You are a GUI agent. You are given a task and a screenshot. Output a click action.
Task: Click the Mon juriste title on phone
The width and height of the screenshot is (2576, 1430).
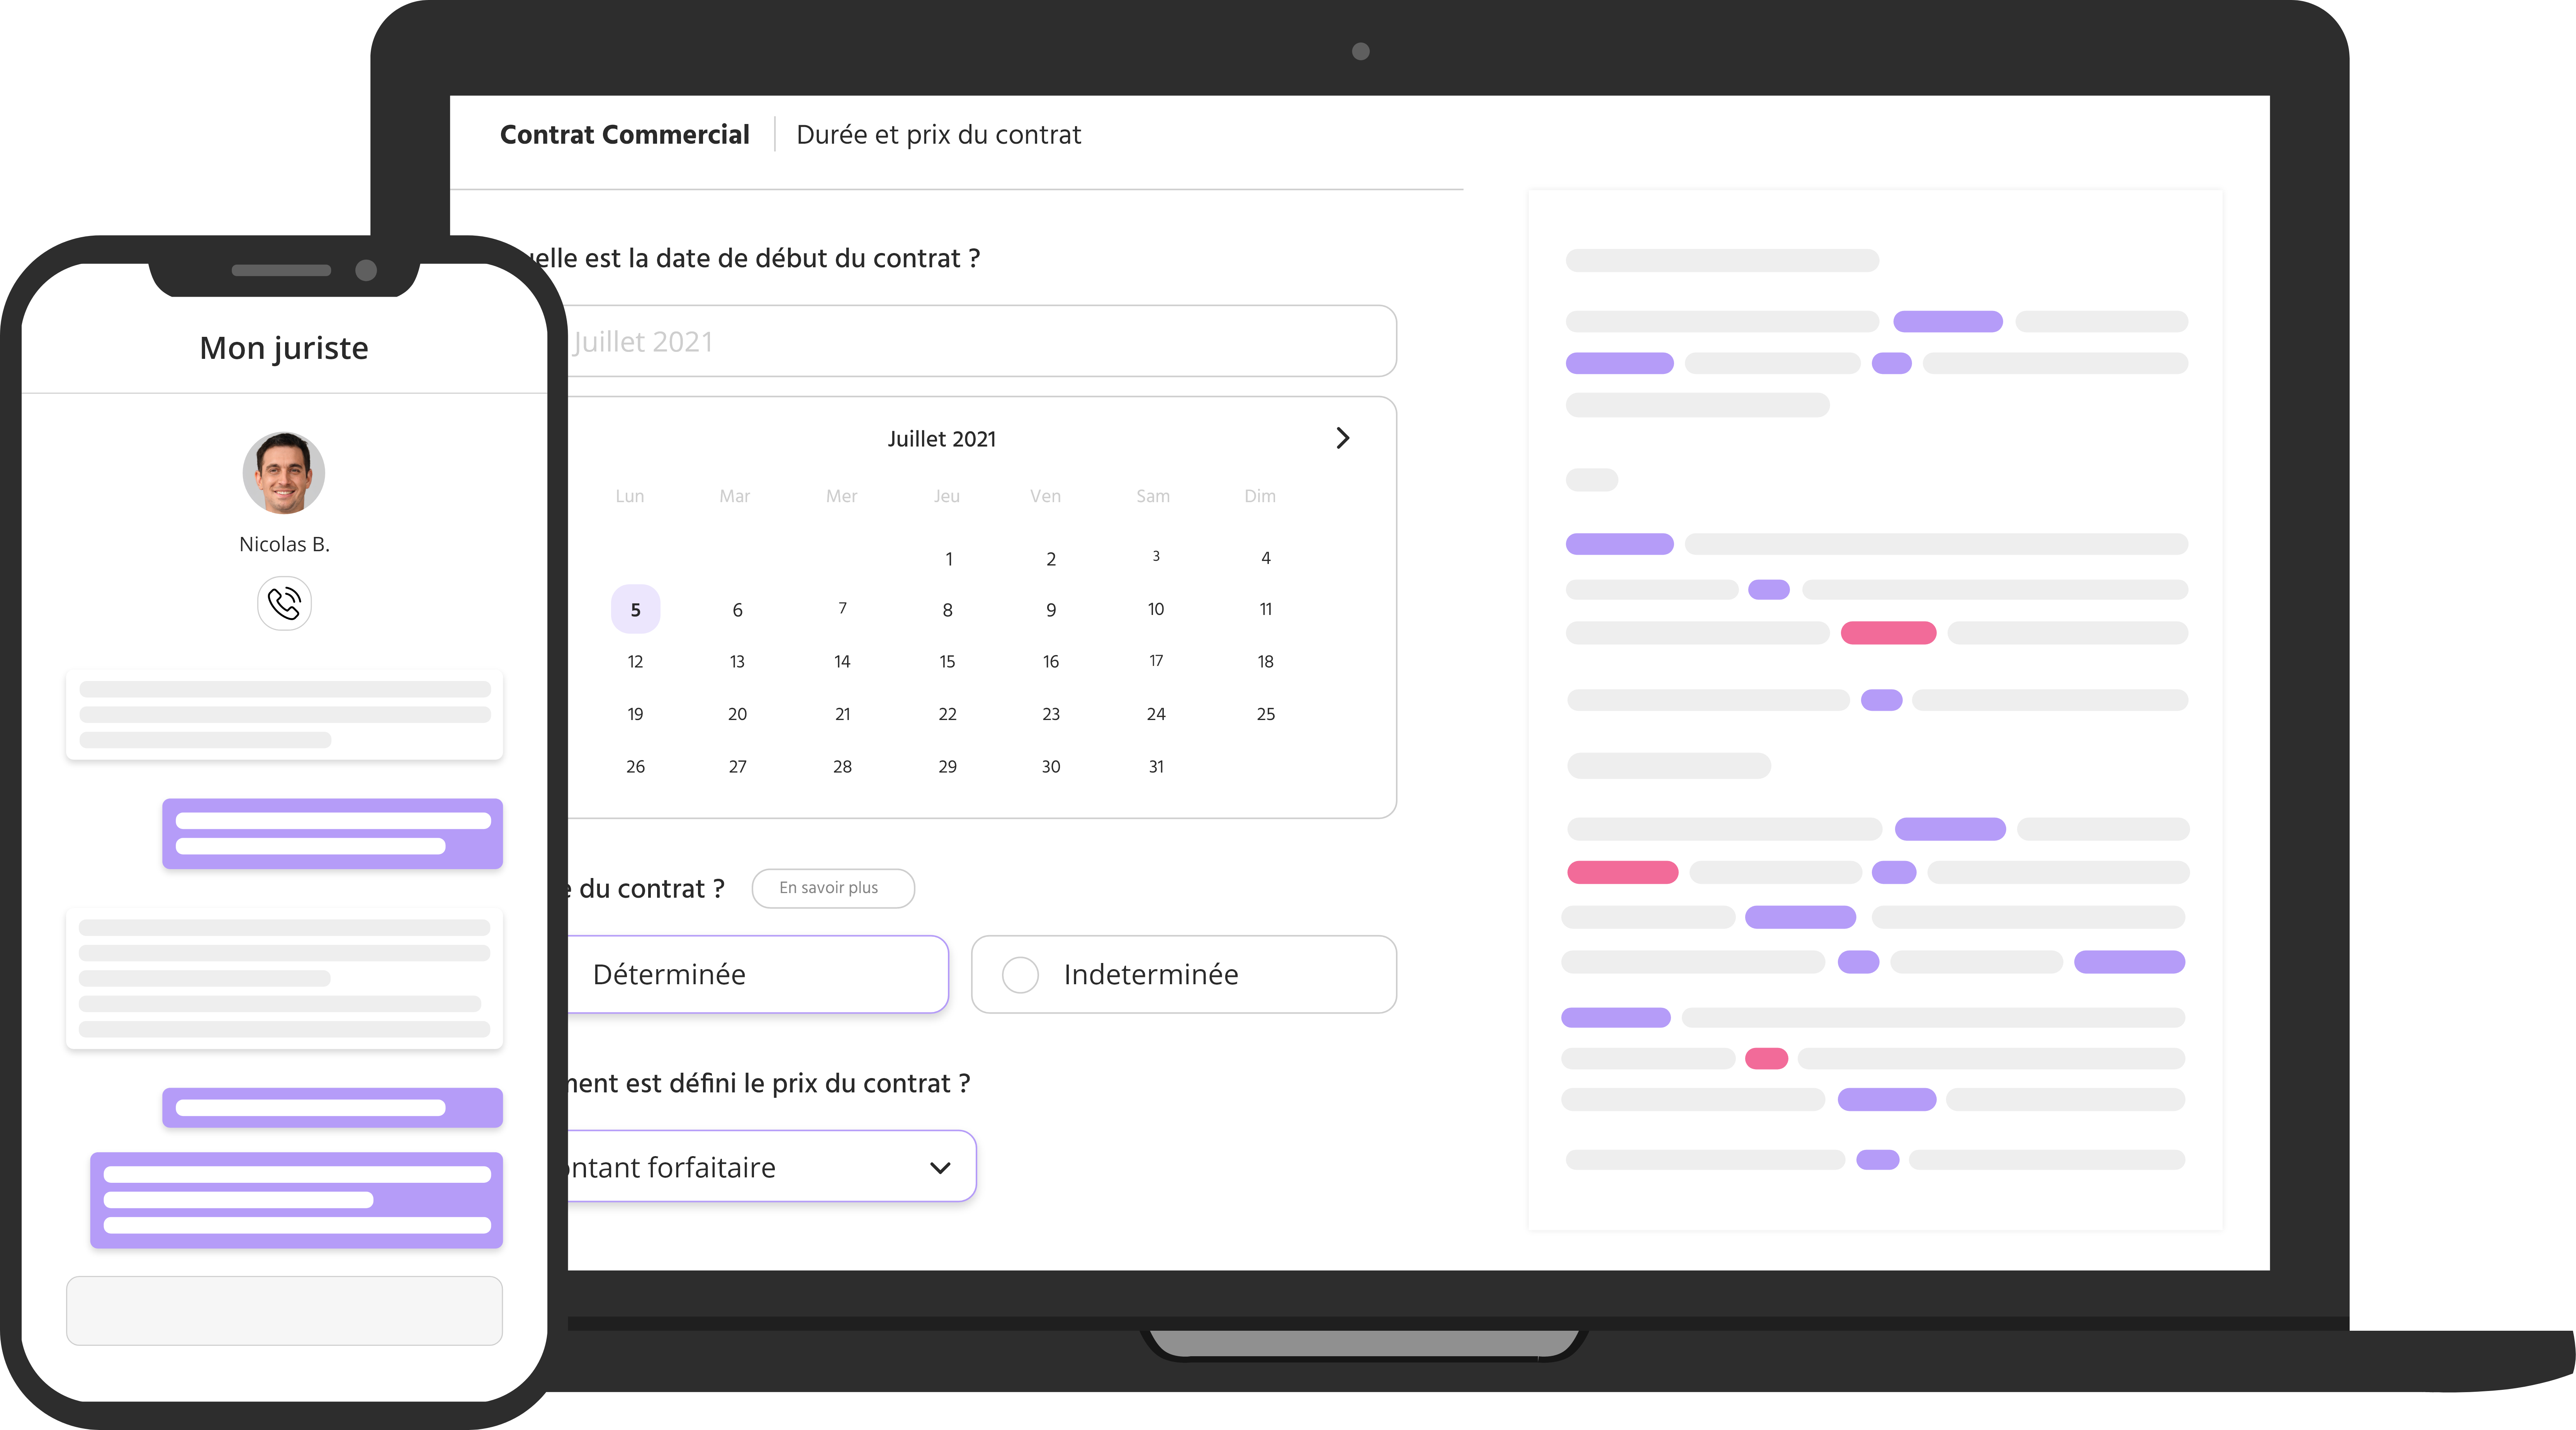coord(284,348)
